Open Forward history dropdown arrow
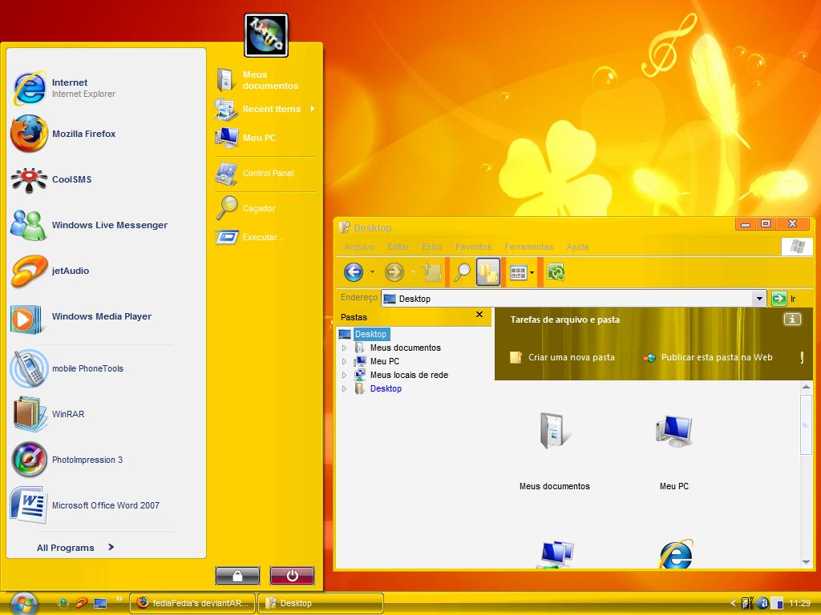The height and width of the screenshot is (615, 821). [413, 272]
